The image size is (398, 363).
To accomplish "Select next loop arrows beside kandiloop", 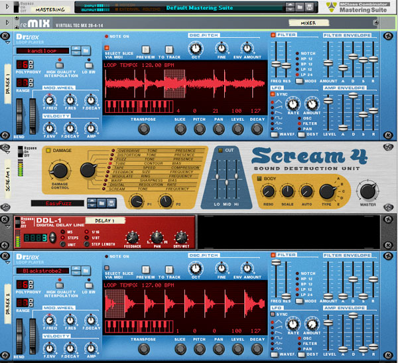I will 76,51.
